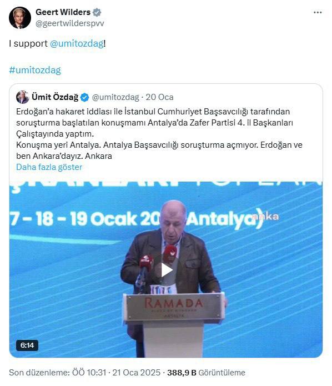Open the #umitozdag hashtag
The image size is (332, 386).
click(35, 70)
